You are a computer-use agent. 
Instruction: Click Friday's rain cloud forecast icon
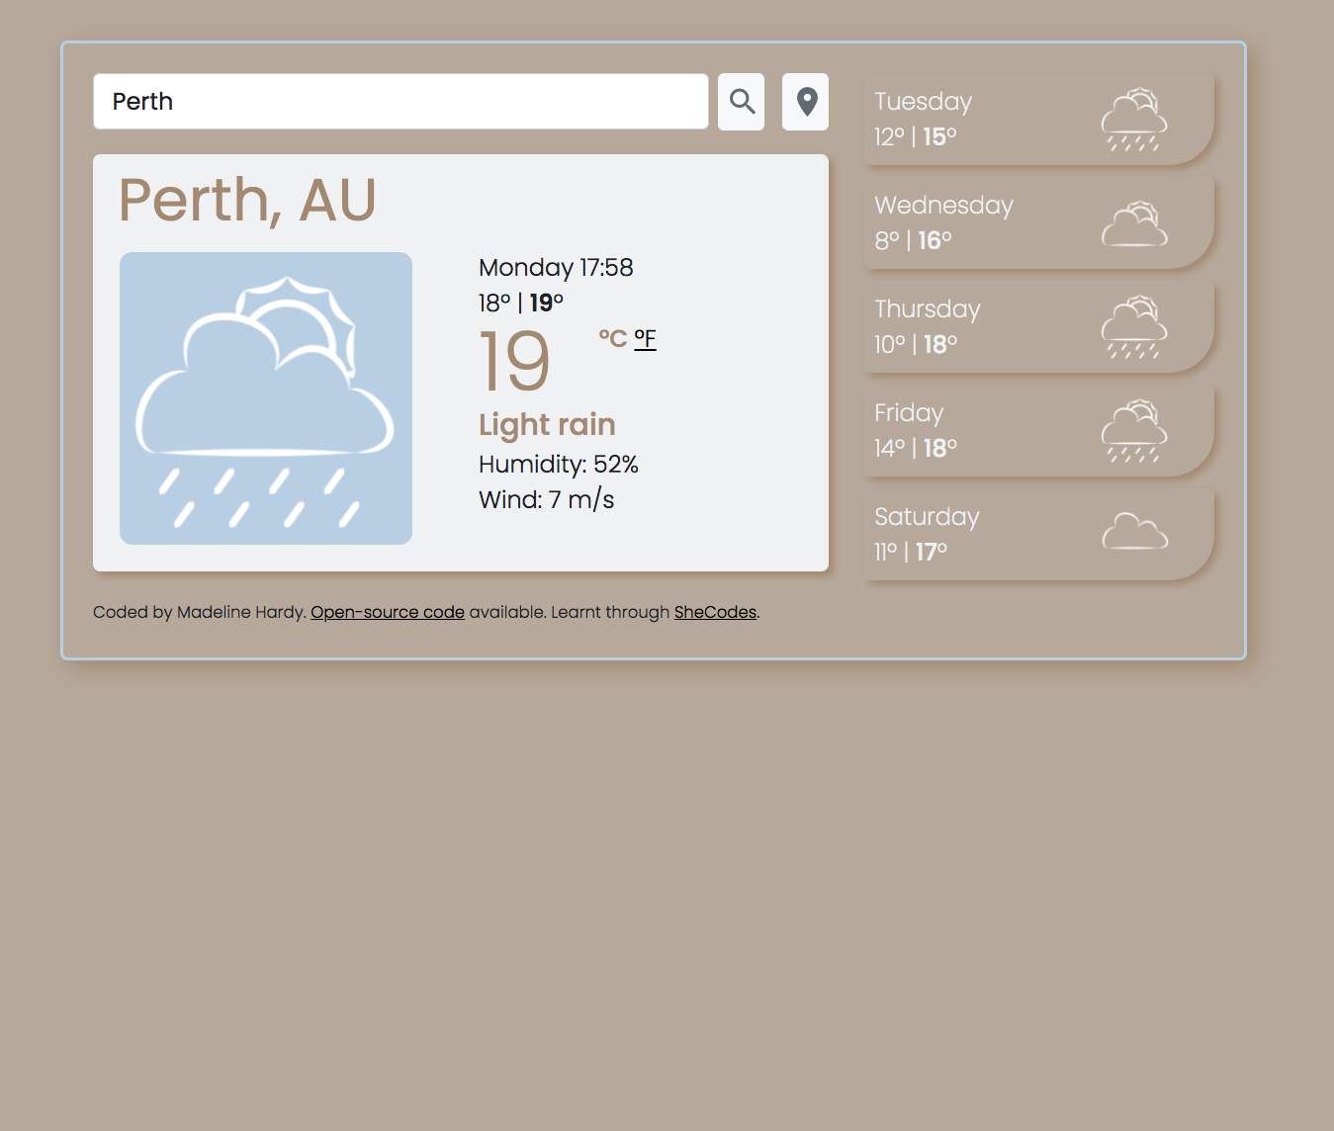coord(1134,430)
